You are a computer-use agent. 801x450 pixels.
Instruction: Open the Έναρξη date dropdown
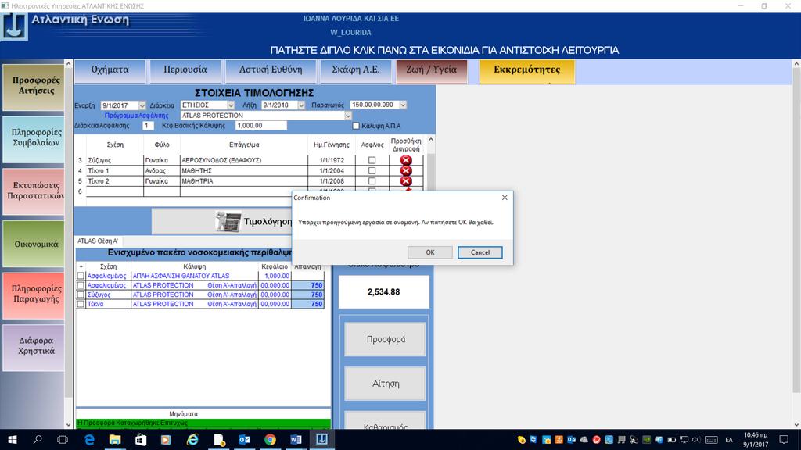pos(142,105)
